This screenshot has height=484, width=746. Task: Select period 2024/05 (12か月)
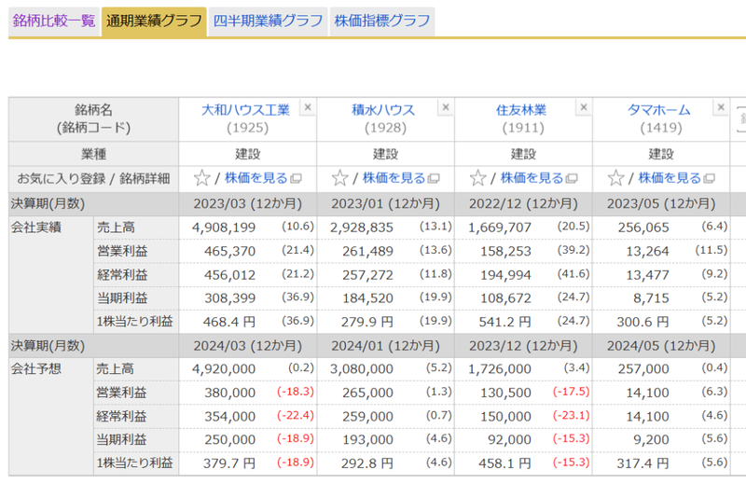[x=661, y=346]
